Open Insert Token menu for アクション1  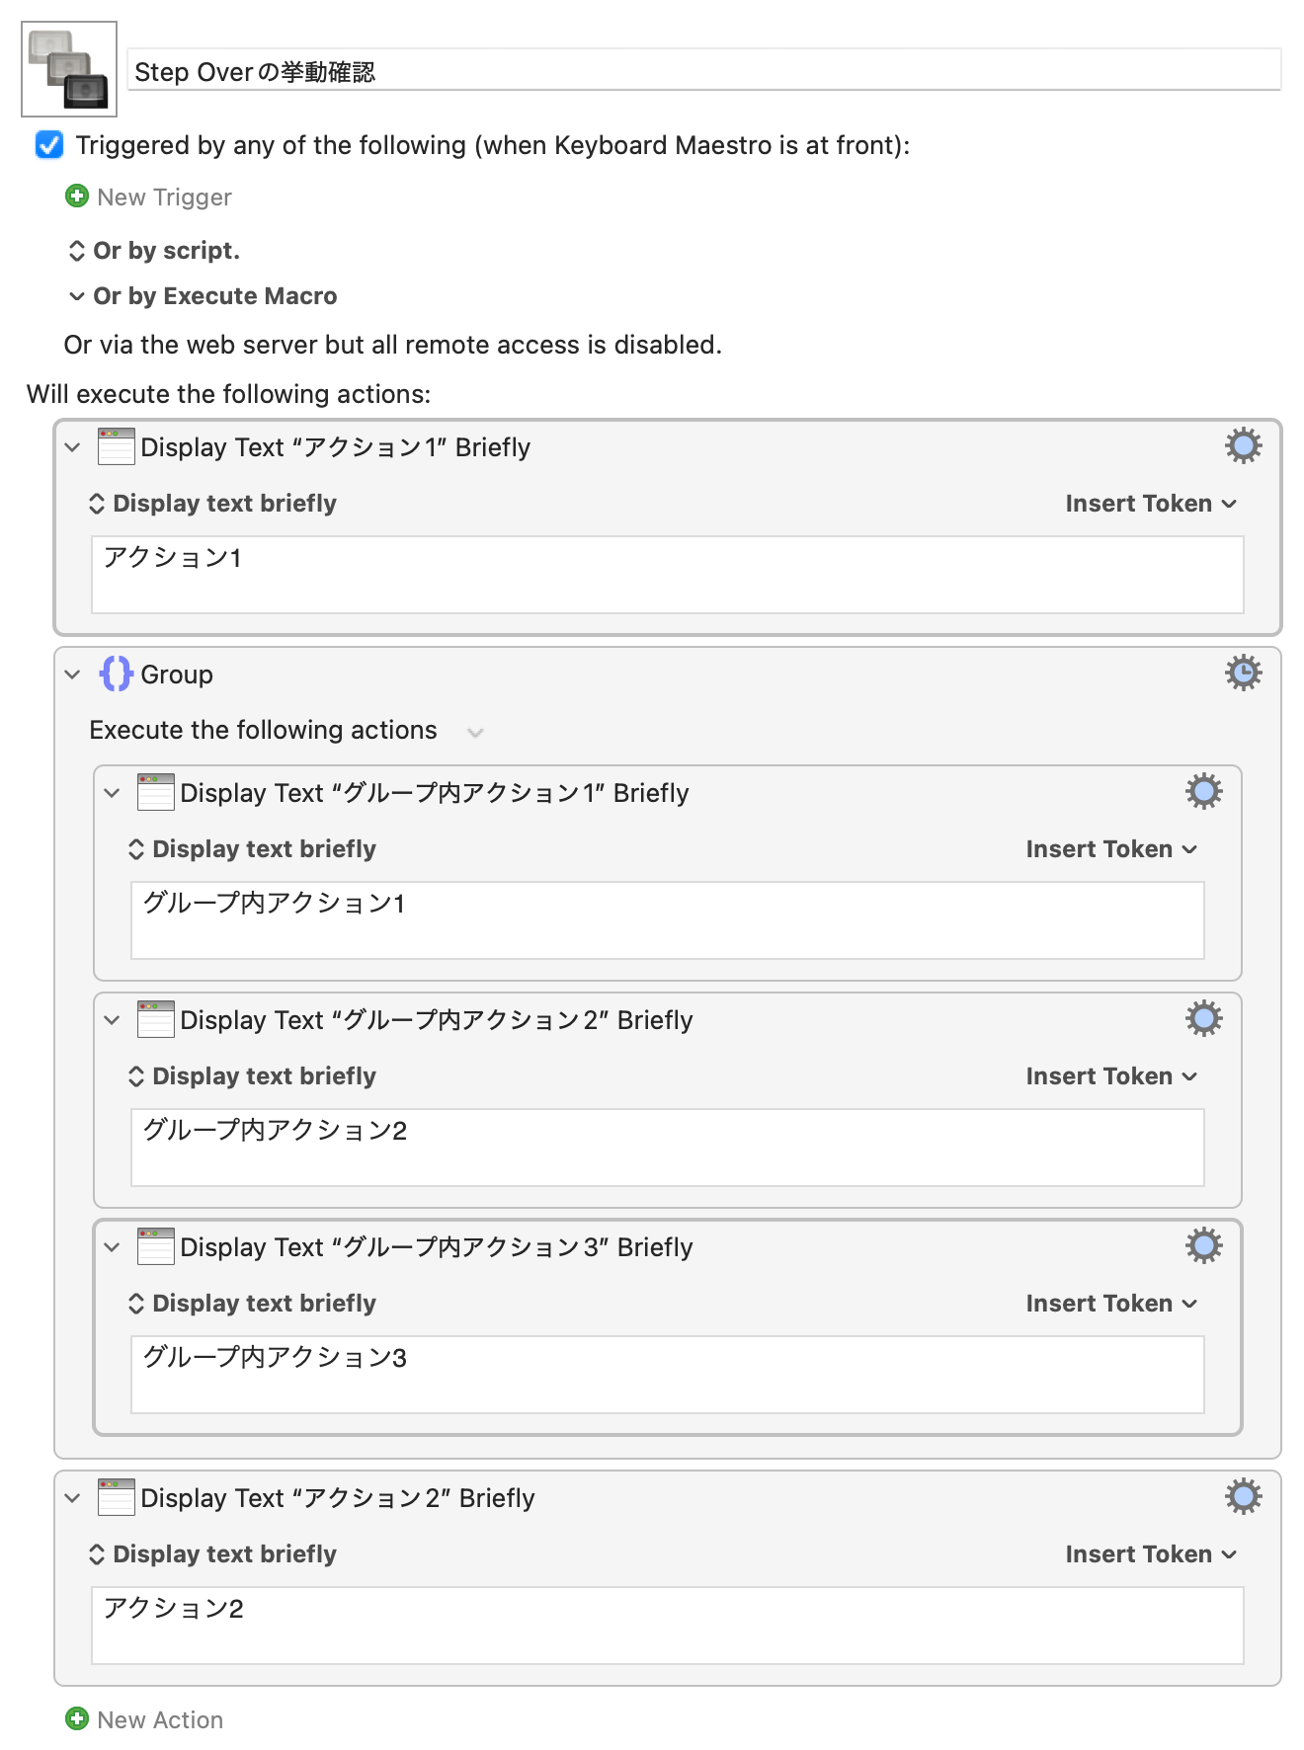click(1150, 504)
